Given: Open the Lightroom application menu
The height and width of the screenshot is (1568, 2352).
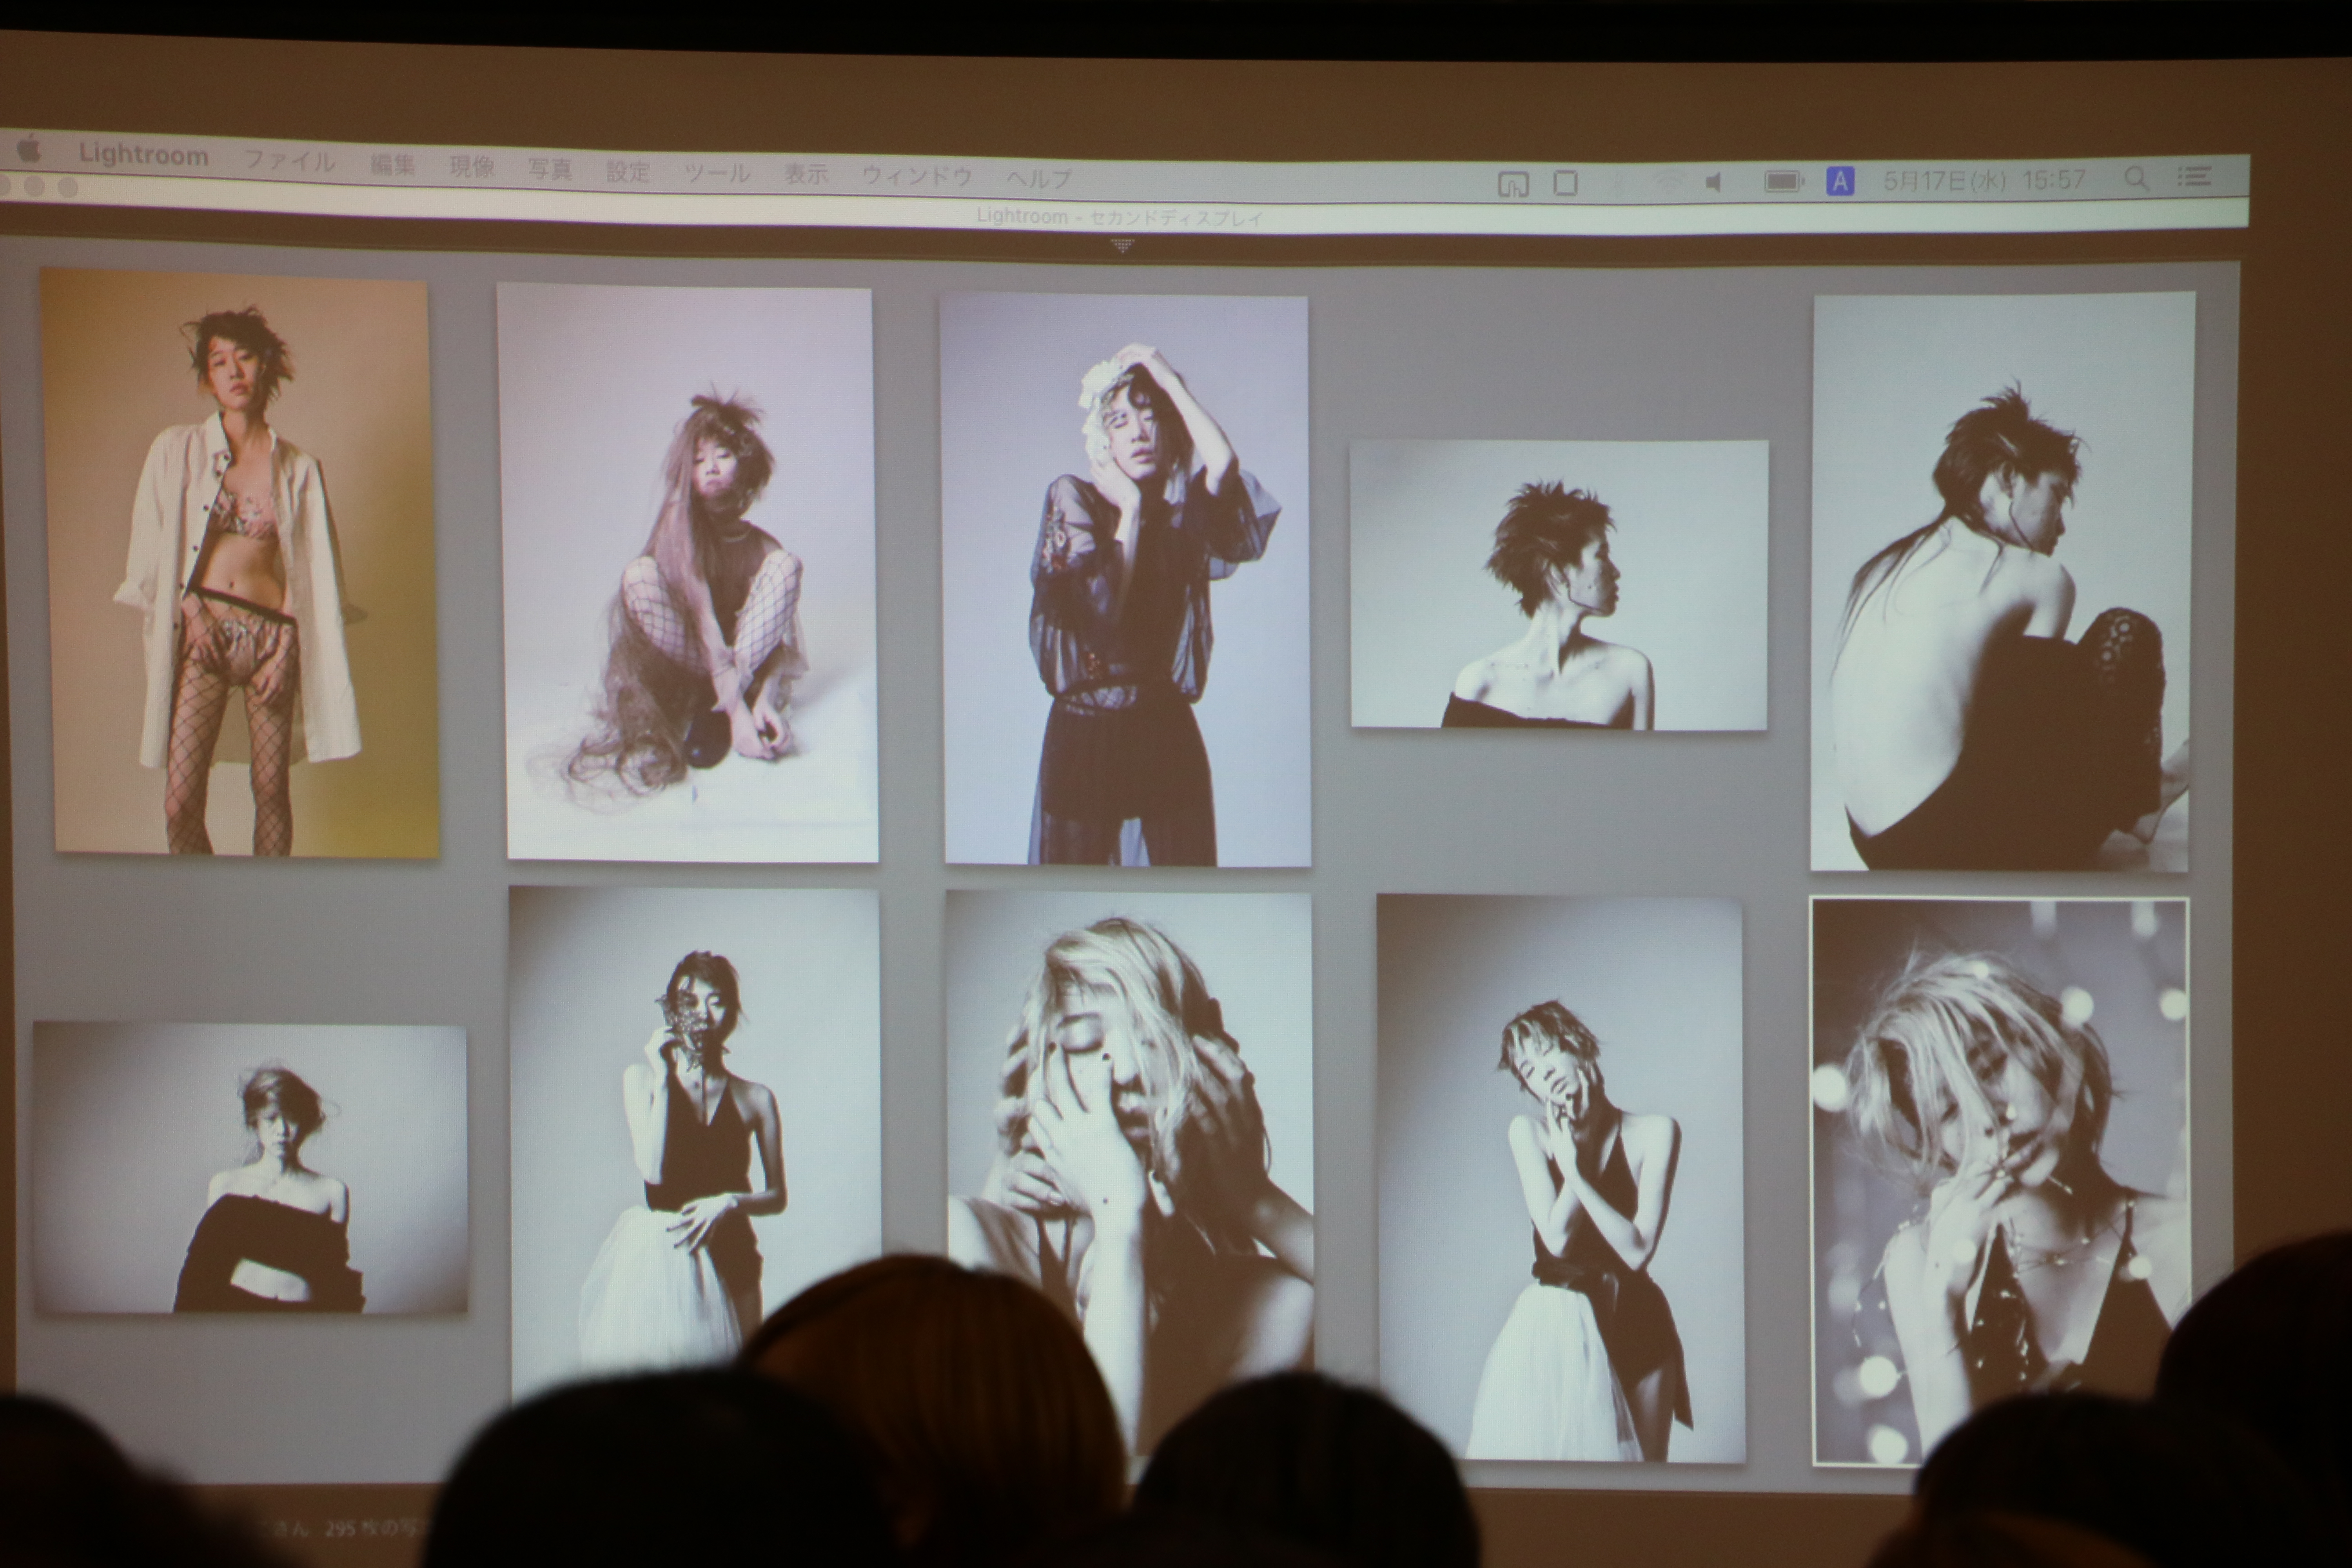Looking at the screenshot, I should [143, 155].
